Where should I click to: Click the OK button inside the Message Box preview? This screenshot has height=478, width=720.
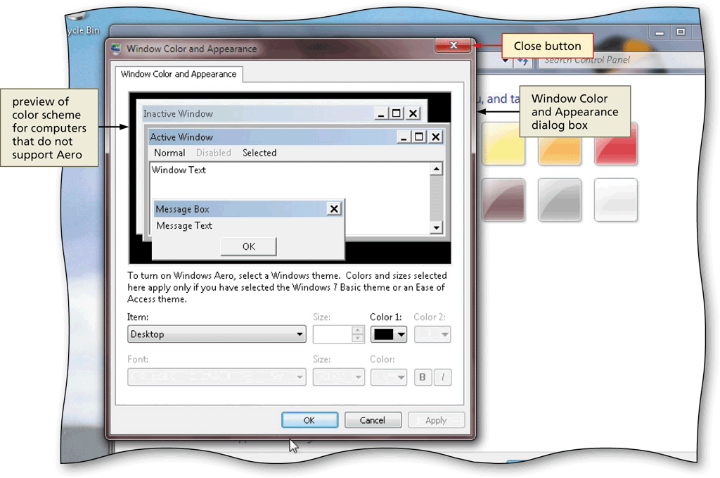pyautogui.click(x=248, y=246)
